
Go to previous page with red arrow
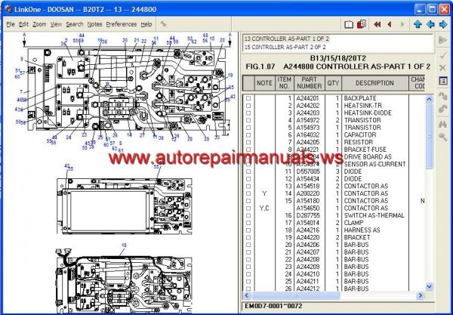pos(390,25)
